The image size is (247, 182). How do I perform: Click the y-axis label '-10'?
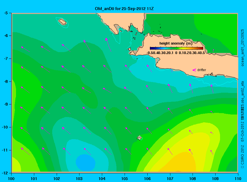[x=5, y=127]
